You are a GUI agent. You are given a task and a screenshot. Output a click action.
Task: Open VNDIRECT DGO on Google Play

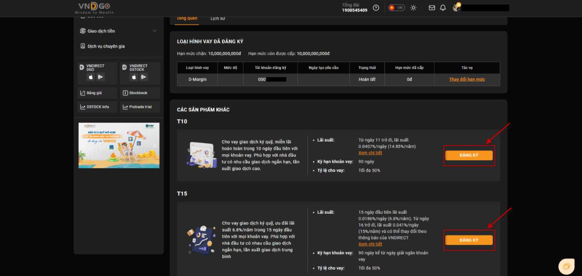100,77
